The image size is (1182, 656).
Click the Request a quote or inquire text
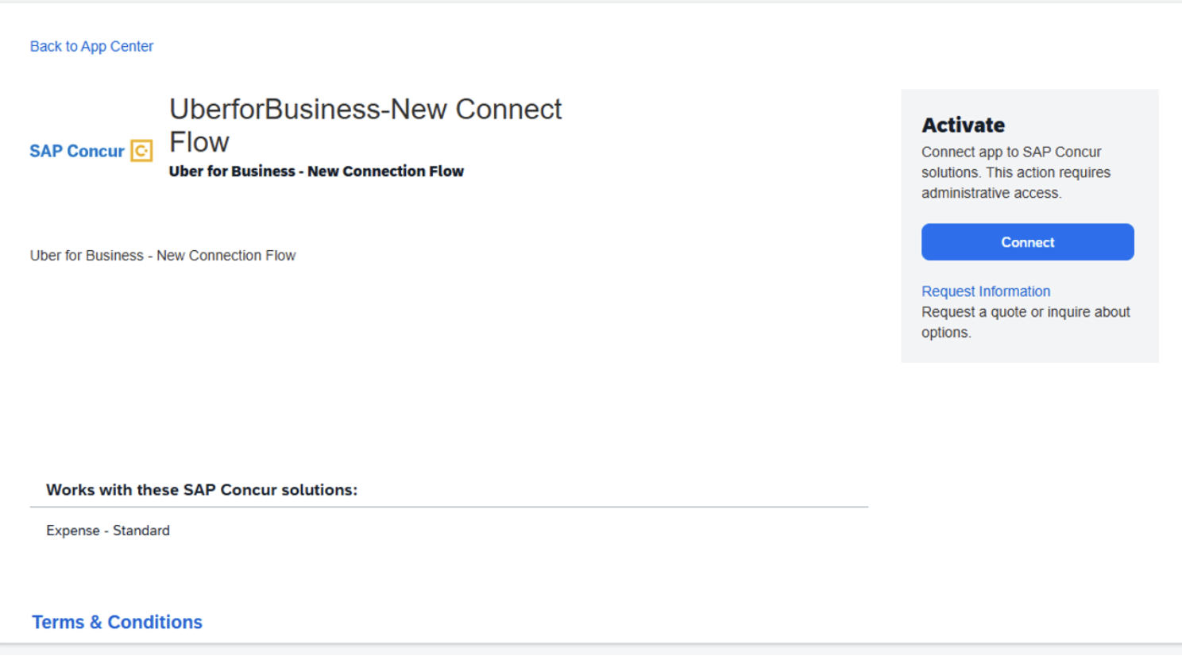1026,322
